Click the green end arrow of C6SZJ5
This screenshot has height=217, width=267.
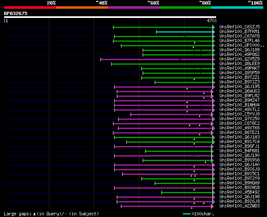214,27
